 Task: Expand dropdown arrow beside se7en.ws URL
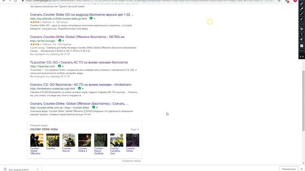63,41
